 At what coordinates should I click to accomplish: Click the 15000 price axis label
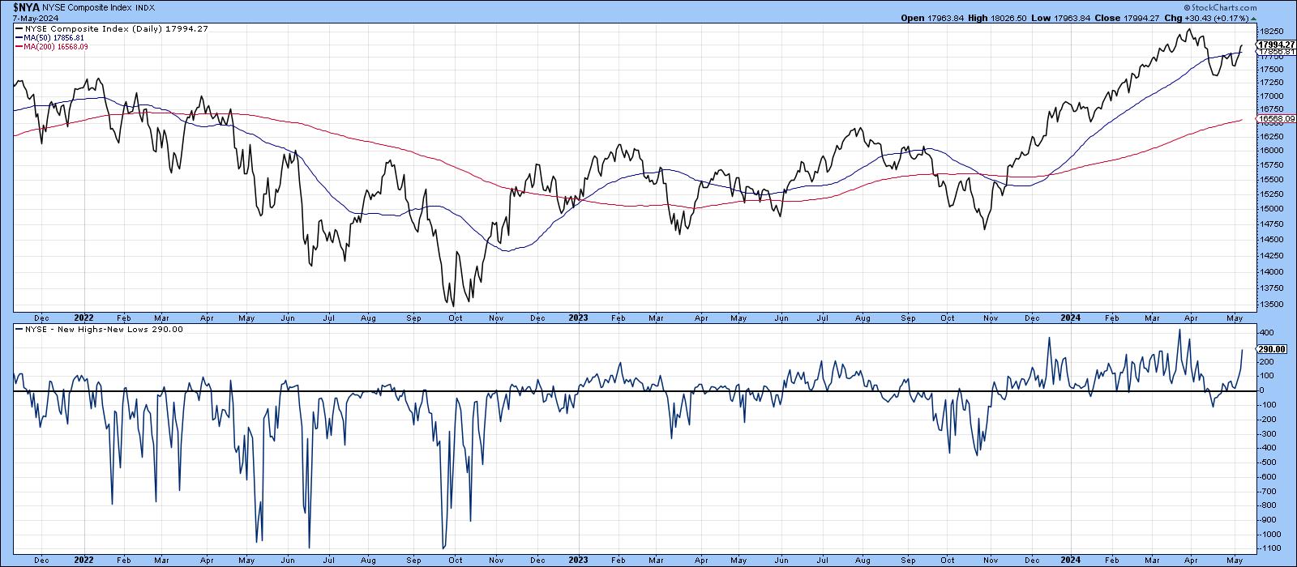tap(1271, 208)
